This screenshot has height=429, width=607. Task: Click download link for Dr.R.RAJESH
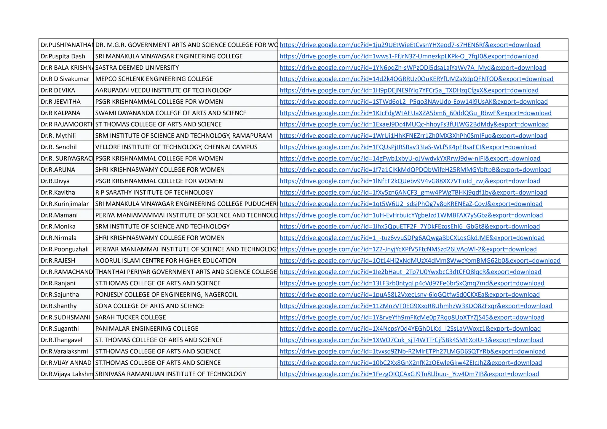pyautogui.click(x=420, y=261)
